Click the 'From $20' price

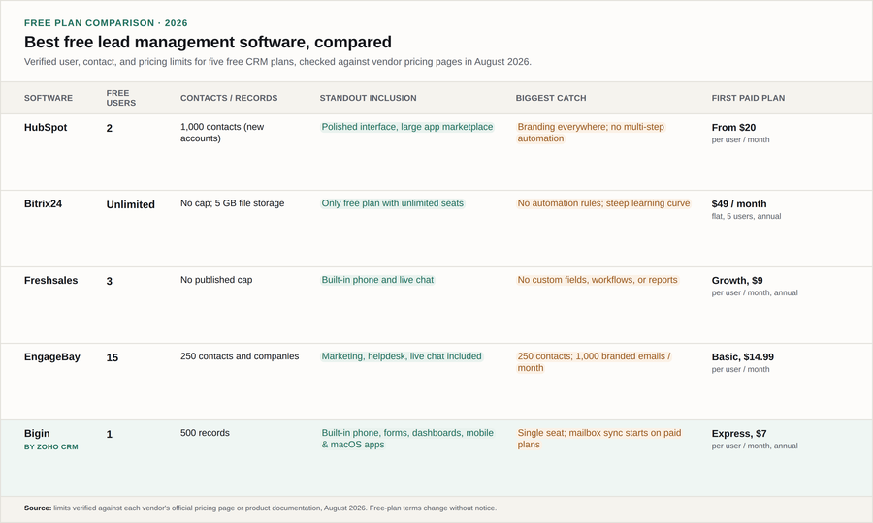pyautogui.click(x=734, y=127)
